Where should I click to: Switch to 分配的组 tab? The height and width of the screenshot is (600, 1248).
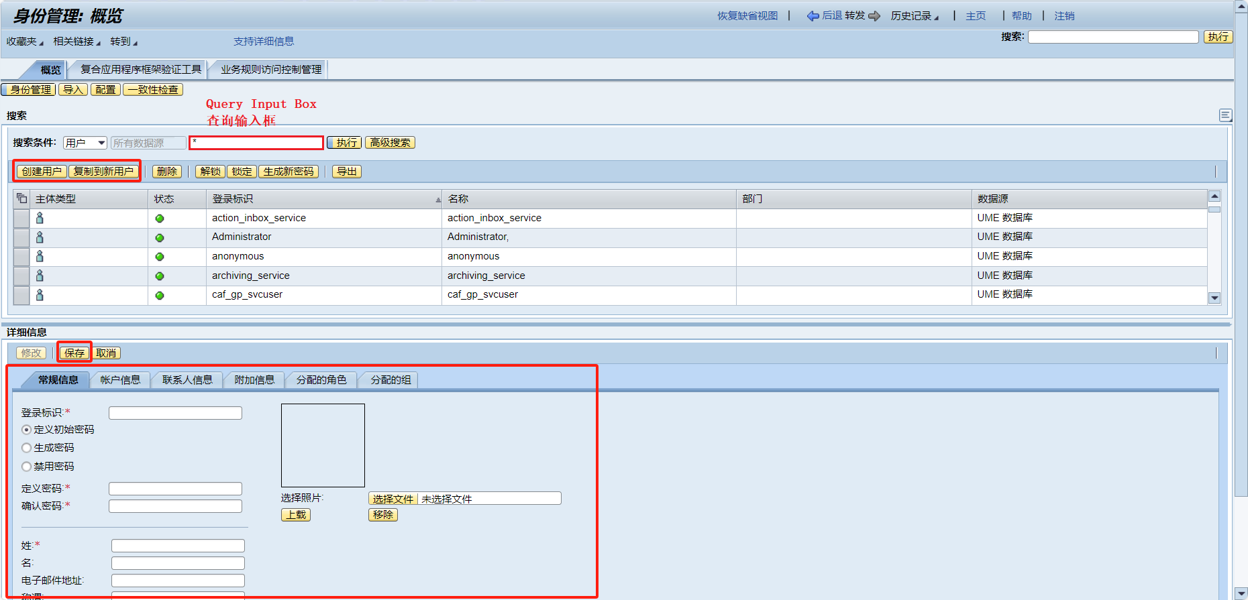click(391, 380)
